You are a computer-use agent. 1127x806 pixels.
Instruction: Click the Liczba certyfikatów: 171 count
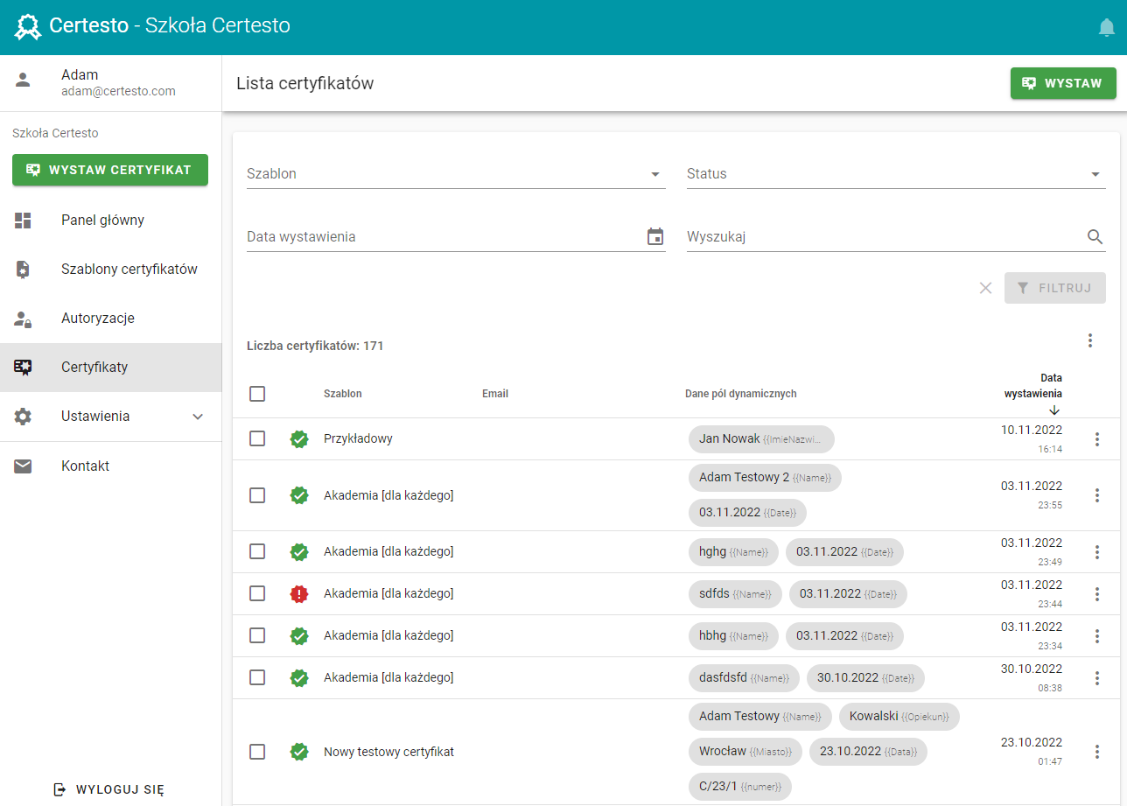click(x=315, y=346)
